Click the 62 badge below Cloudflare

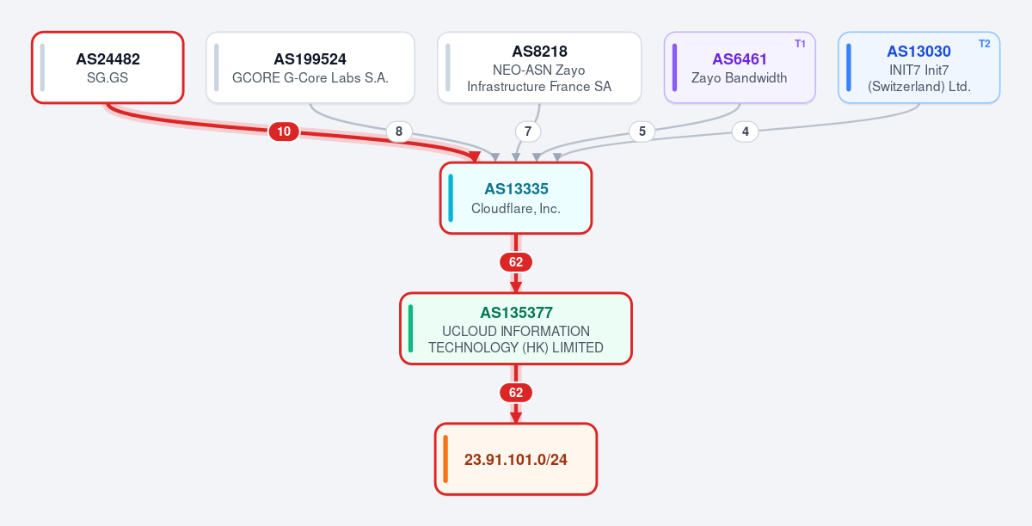click(x=516, y=262)
